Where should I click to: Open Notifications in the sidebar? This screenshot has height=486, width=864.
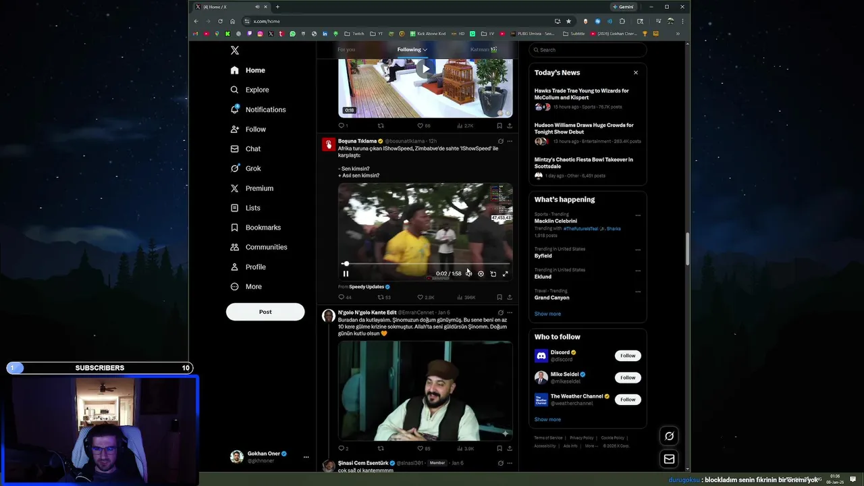pos(258,109)
